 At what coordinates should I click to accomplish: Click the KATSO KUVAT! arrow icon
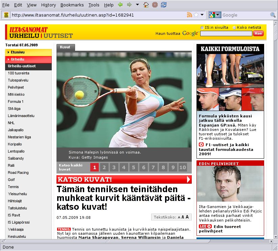(188, 179)
